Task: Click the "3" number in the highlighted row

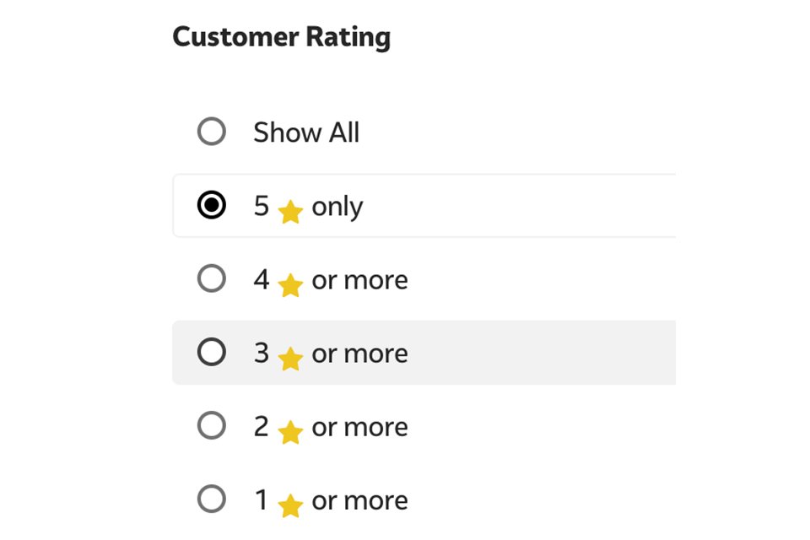Action: click(261, 352)
